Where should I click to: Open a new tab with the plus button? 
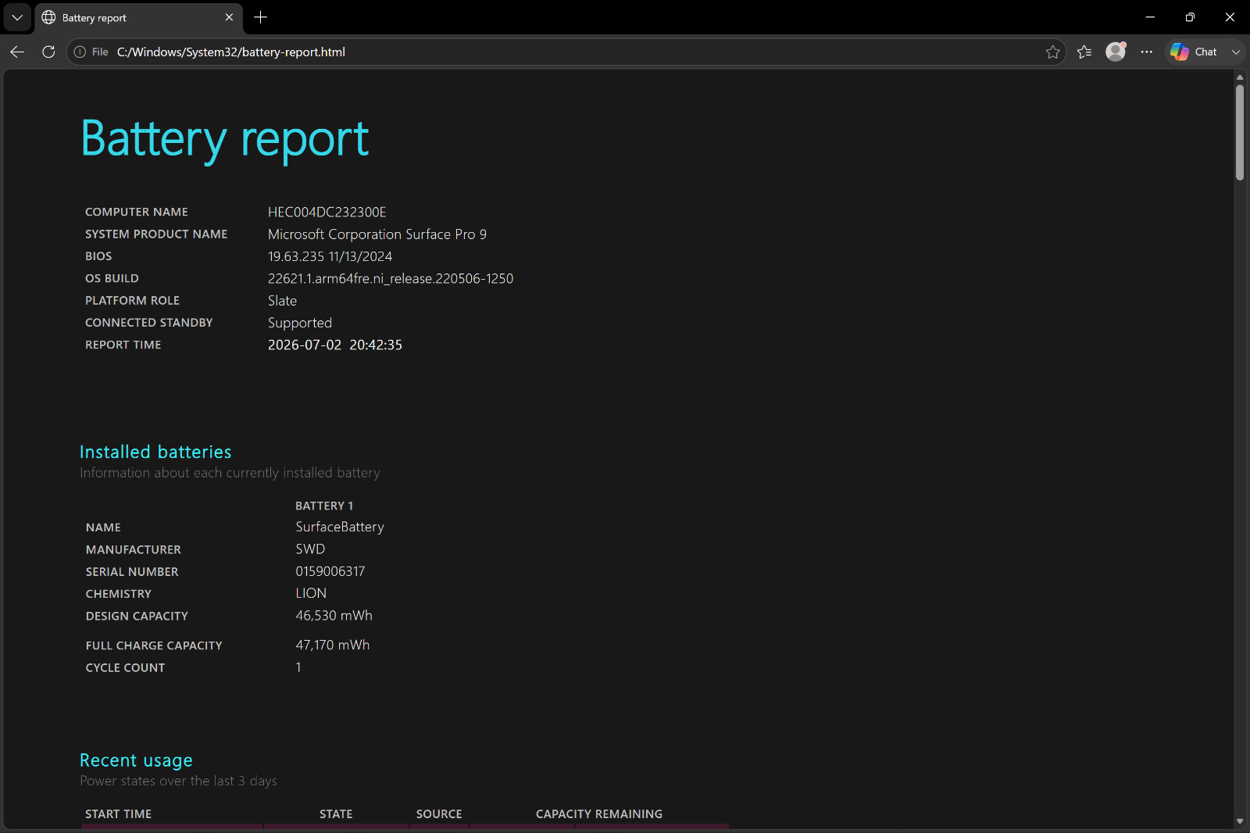[x=260, y=17]
